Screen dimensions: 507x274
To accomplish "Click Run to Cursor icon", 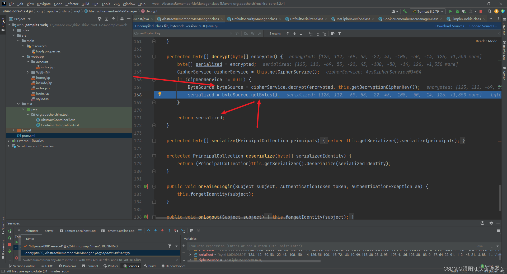I will pyautogui.click(x=183, y=231).
